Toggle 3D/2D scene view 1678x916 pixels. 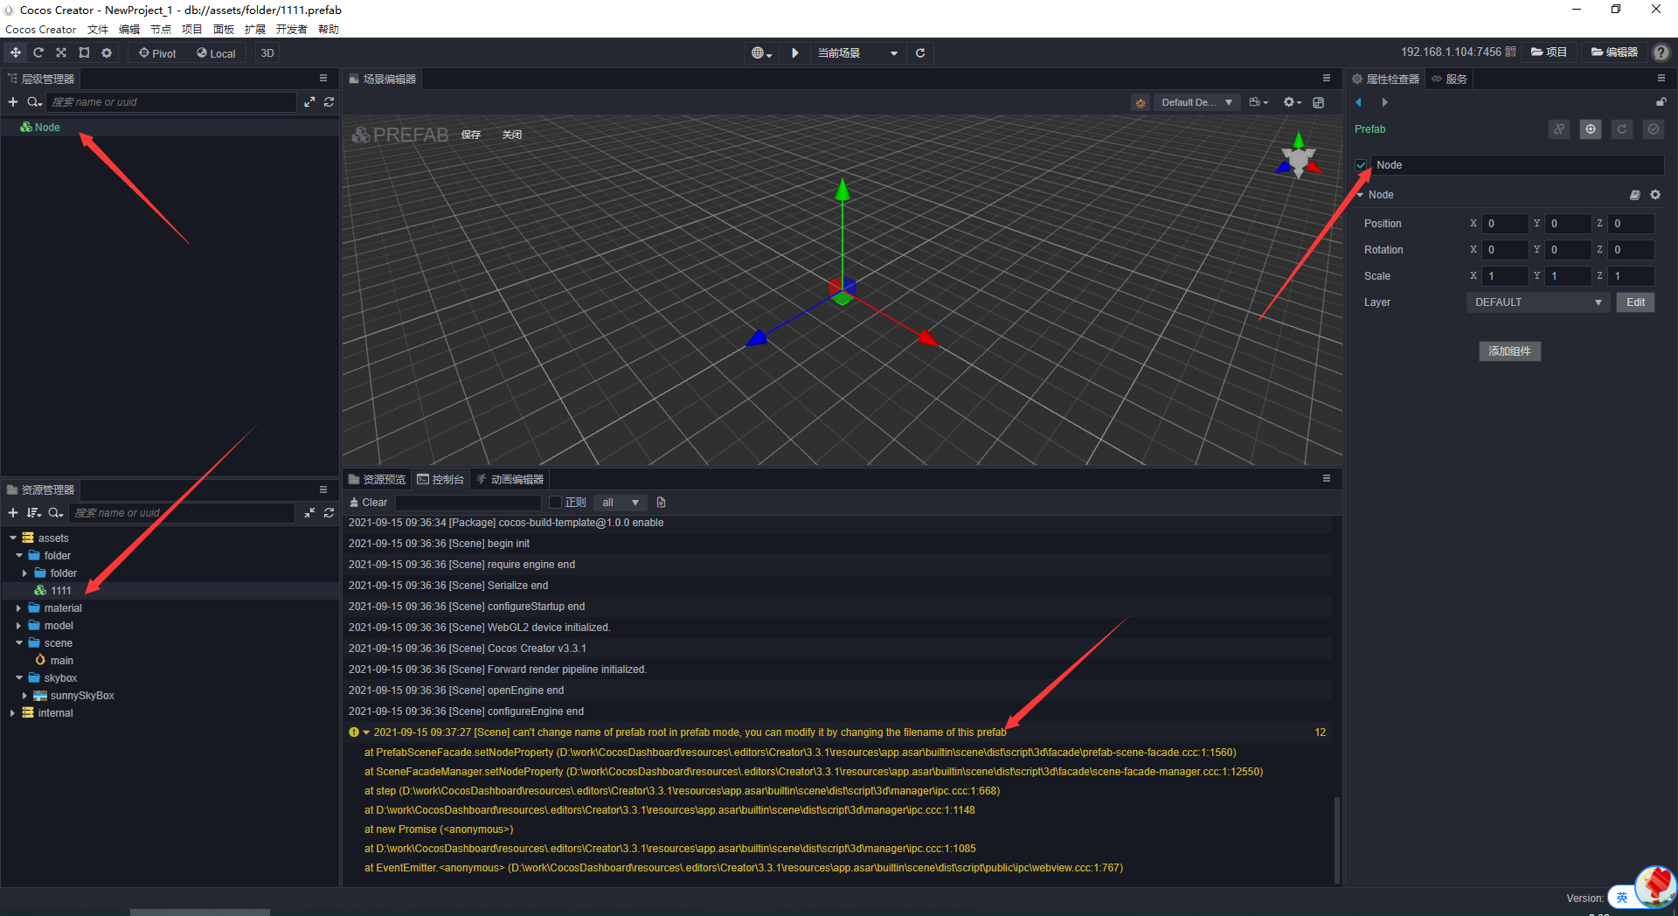point(267,53)
